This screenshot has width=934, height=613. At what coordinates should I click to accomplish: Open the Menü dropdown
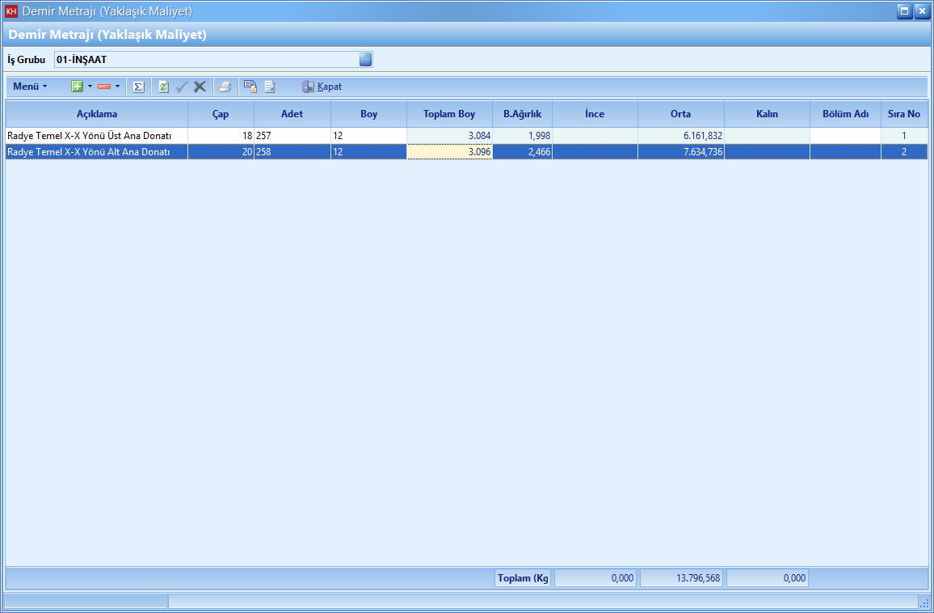[30, 87]
